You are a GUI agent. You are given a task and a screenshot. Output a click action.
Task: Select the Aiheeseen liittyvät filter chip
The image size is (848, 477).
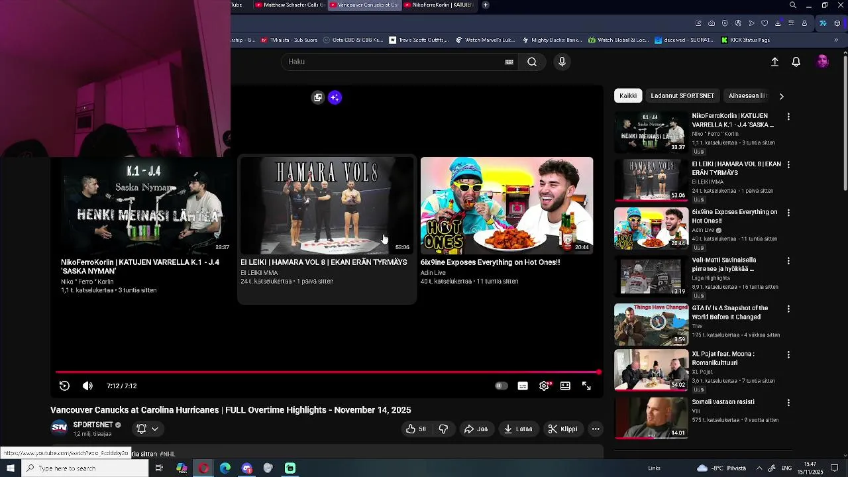747,95
